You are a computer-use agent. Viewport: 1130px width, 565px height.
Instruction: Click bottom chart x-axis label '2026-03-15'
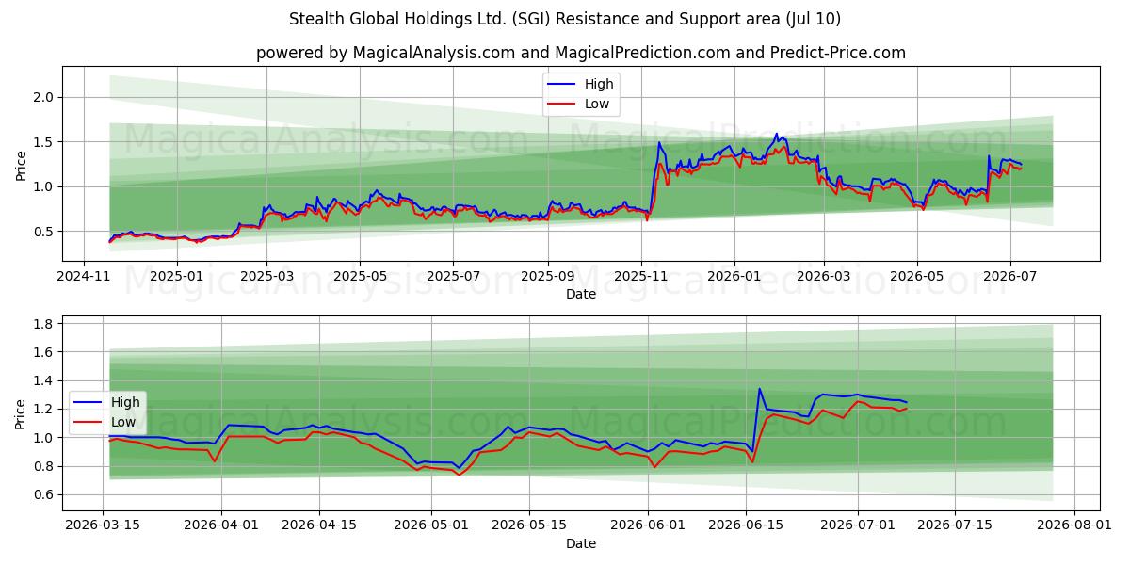click(x=104, y=526)
